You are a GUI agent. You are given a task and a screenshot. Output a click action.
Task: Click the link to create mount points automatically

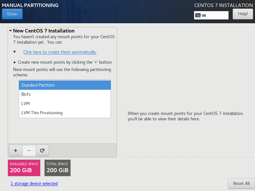coord(60,52)
